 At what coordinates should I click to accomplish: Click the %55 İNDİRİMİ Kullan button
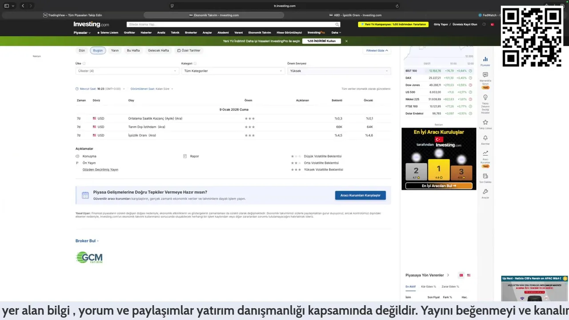[321, 41]
